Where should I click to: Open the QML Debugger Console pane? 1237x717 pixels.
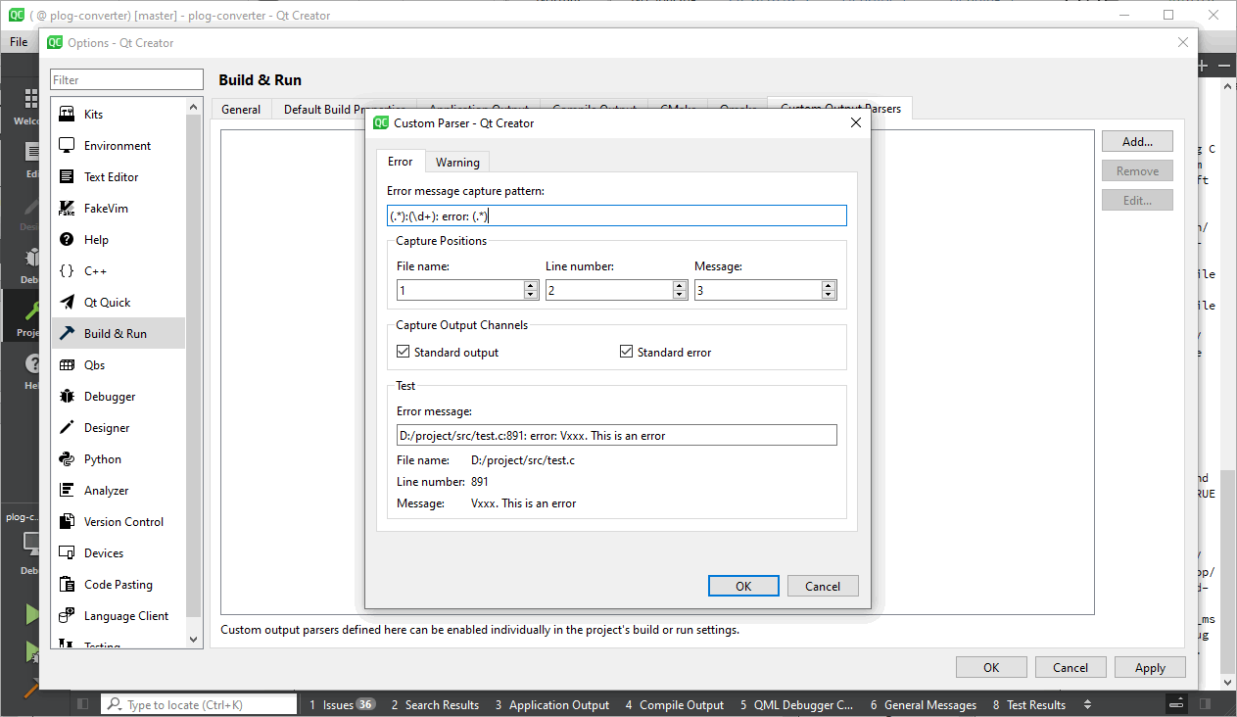pyautogui.click(x=796, y=704)
